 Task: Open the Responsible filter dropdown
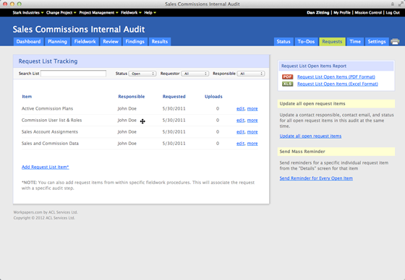click(251, 74)
